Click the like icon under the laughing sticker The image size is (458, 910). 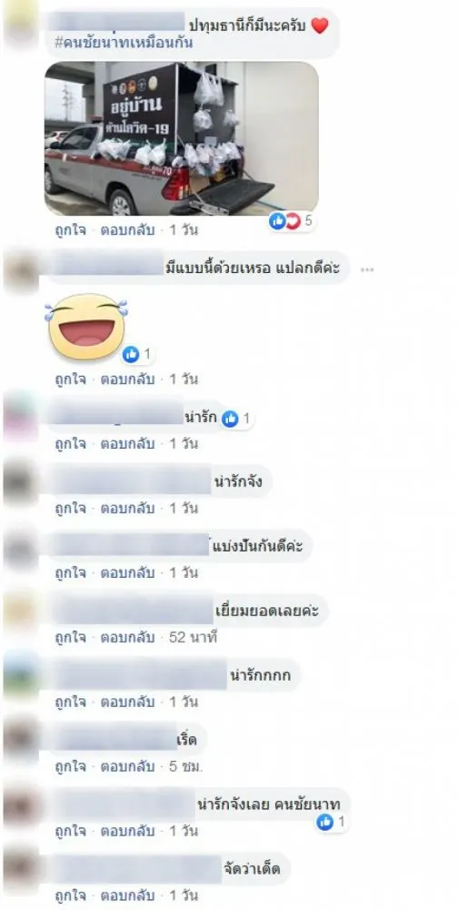(x=131, y=354)
